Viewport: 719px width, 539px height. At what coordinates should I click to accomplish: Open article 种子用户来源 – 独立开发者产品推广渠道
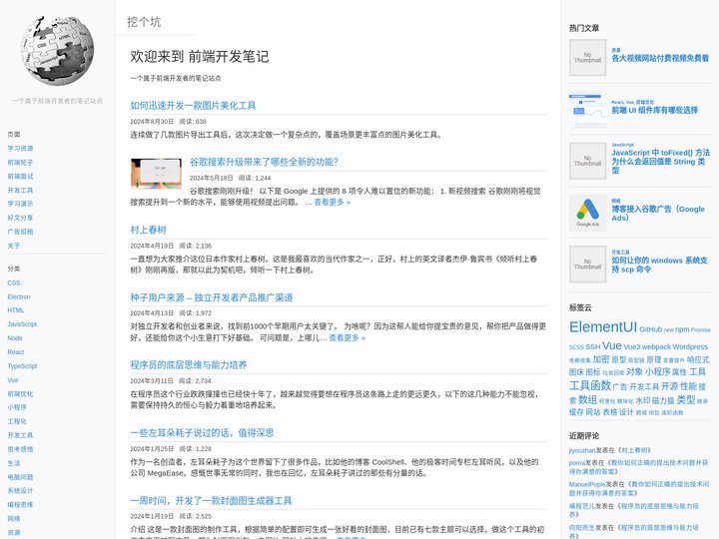coord(212,297)
